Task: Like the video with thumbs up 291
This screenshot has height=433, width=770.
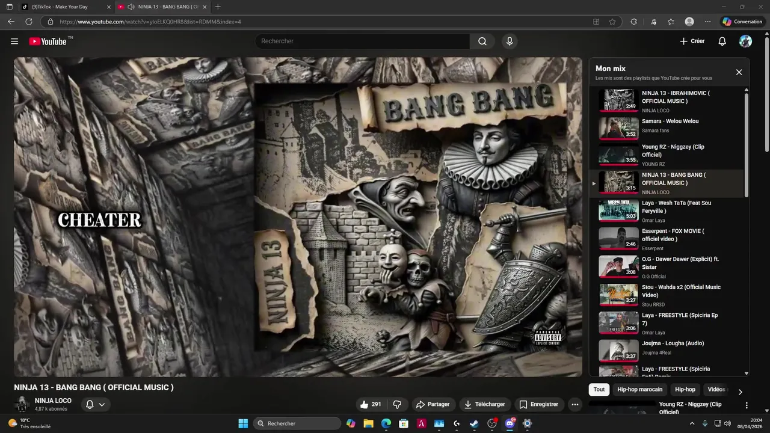Action: [x=371, y=404]
